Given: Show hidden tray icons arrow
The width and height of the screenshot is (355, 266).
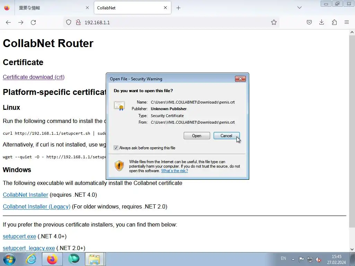Looking at the screenshot, I should [293, 259].
